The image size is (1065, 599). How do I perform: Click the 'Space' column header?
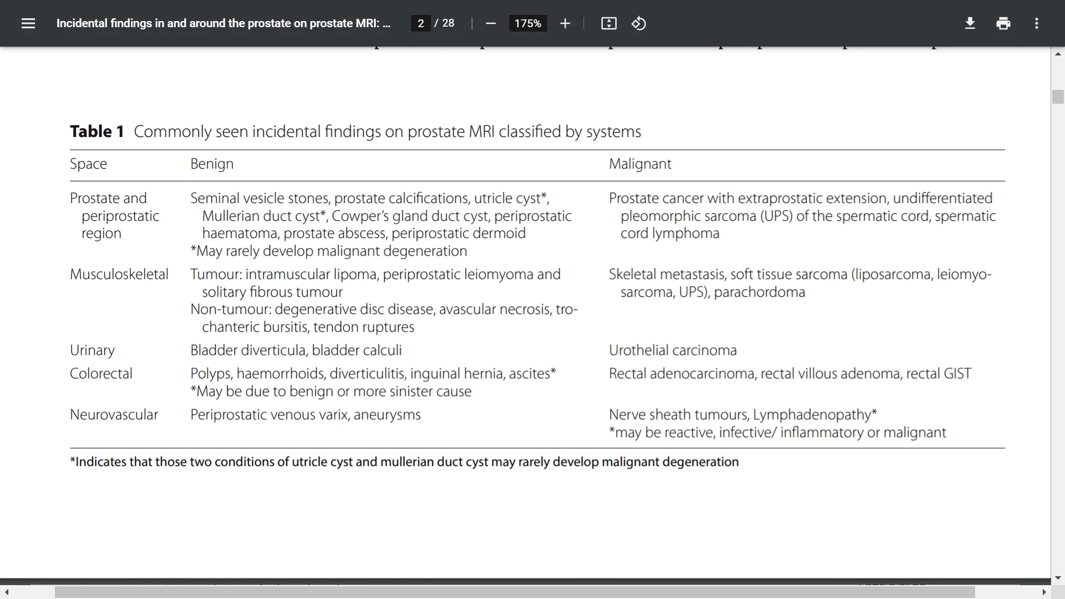[x=88, y=164]
